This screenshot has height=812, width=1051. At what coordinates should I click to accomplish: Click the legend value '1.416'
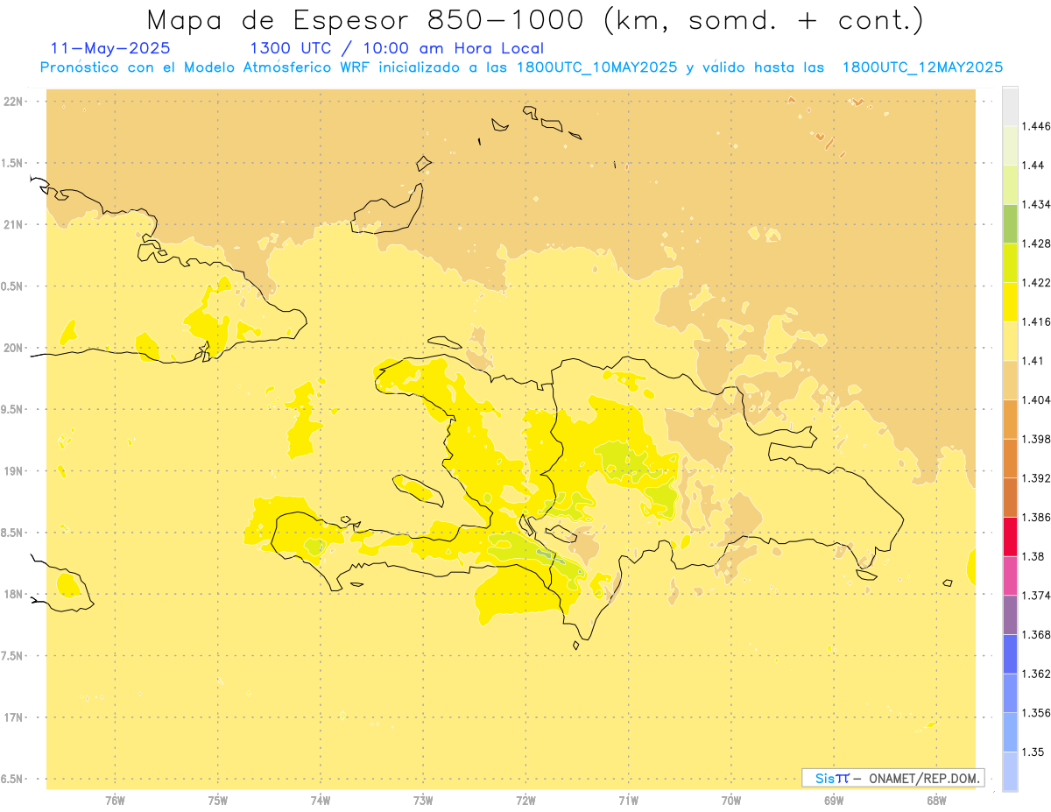[x=1035, y=322]
